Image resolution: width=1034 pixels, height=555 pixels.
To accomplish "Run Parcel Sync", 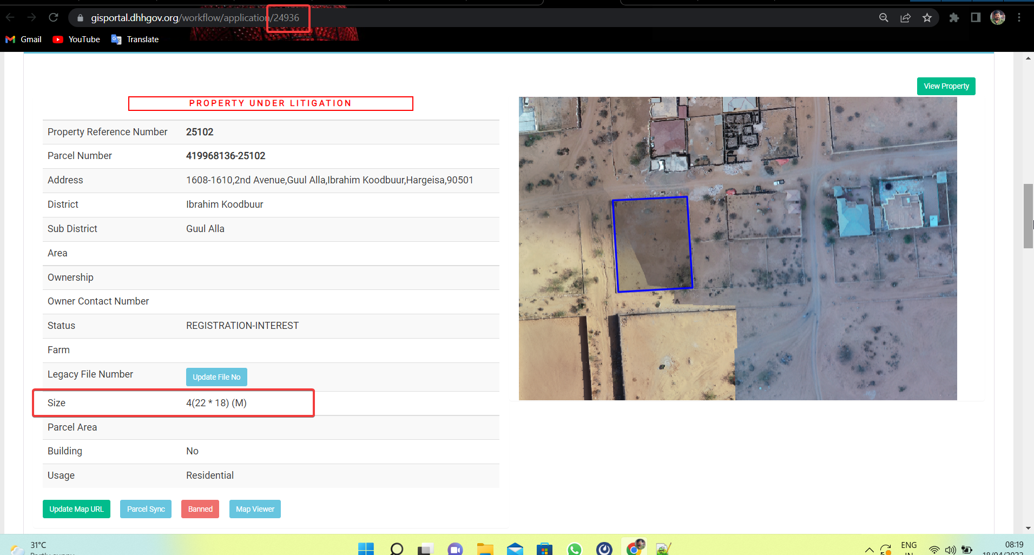I will coord(146,509).
